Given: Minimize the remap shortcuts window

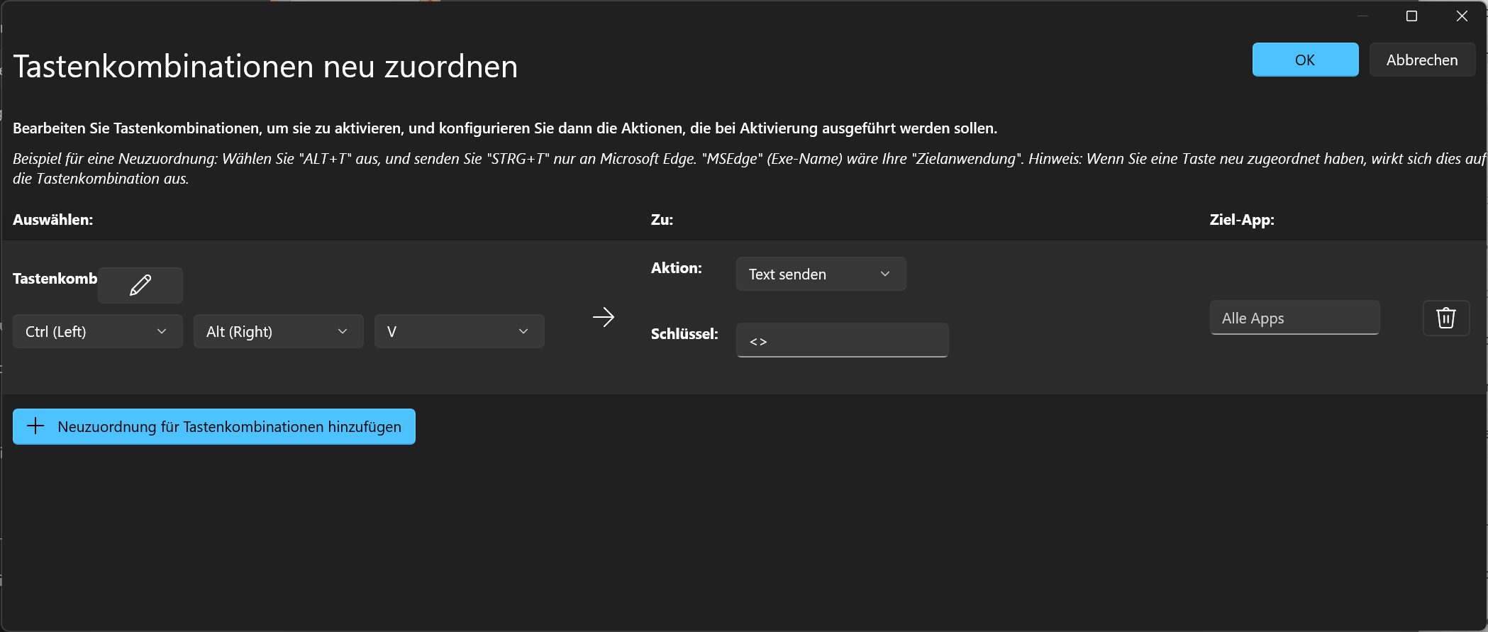Looking at the screenshot, I should click(x=1362, y=16).
